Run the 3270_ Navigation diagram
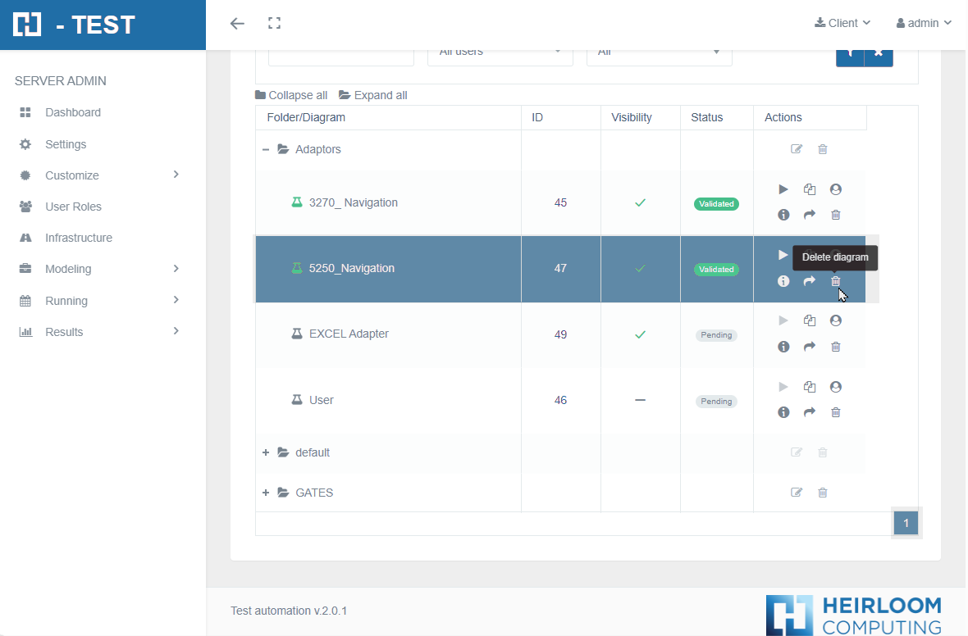This screenshot has height=636, width=968. point(783,189)
